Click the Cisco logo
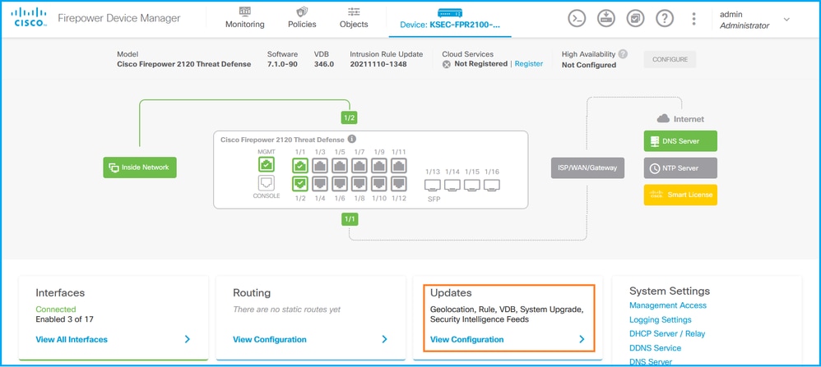 tap(28, 18)
